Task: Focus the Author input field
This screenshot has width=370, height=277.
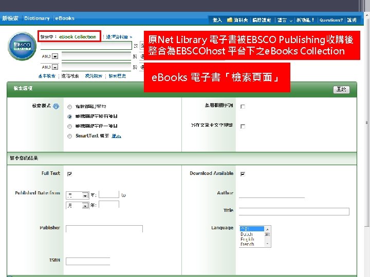Action: coord(272,194)
